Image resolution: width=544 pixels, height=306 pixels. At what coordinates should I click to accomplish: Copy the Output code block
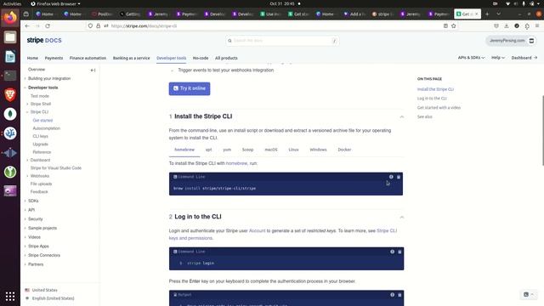[x=399, y=295]
